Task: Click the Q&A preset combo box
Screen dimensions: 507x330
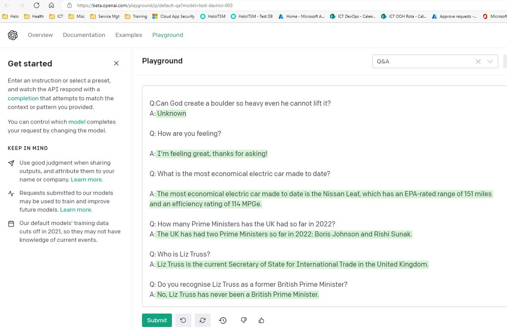Action: (435, 61)
